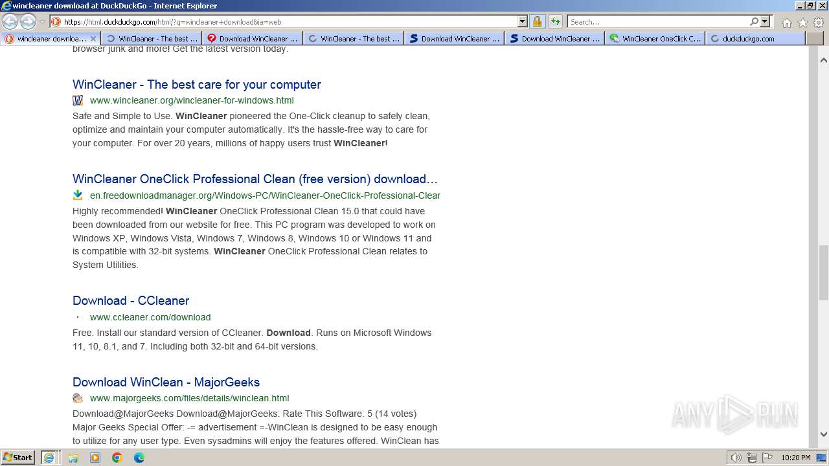The height and width of the screenshot is (466, 829).
Task: Go to the Home page icon
Action: 786,23
